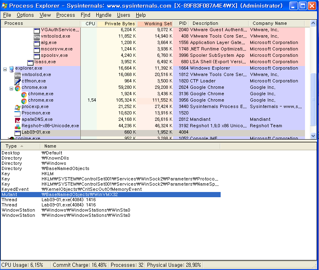Select the apateDNS.exe process row
The image size is (319, 270).
click(x=153, y=120)
